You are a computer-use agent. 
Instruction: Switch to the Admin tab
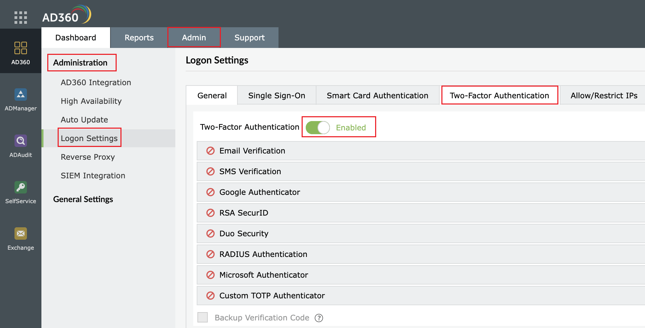click(x=194, y=37)
